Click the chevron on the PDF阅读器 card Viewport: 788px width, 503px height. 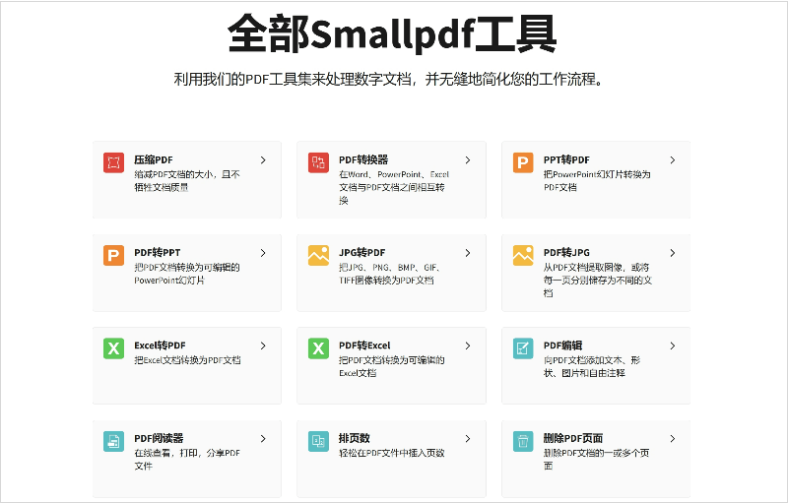point(263,439)
